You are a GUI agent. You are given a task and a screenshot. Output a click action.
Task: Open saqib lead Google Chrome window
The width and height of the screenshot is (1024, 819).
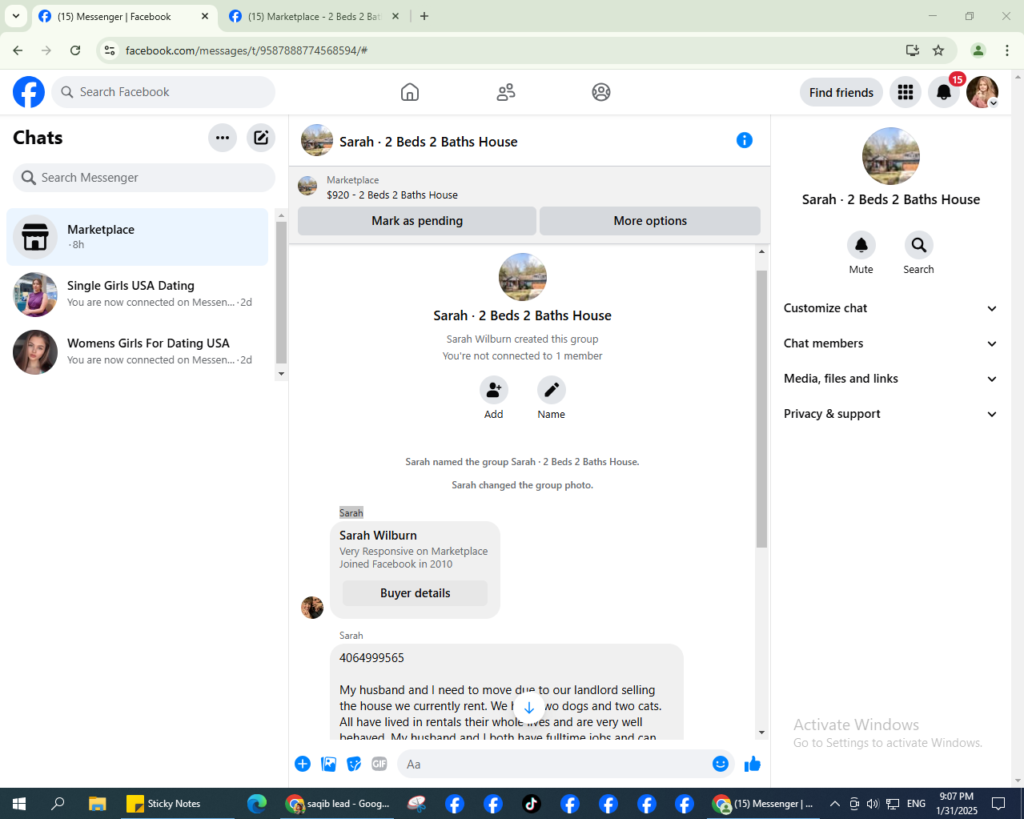(x=337, y=804)
